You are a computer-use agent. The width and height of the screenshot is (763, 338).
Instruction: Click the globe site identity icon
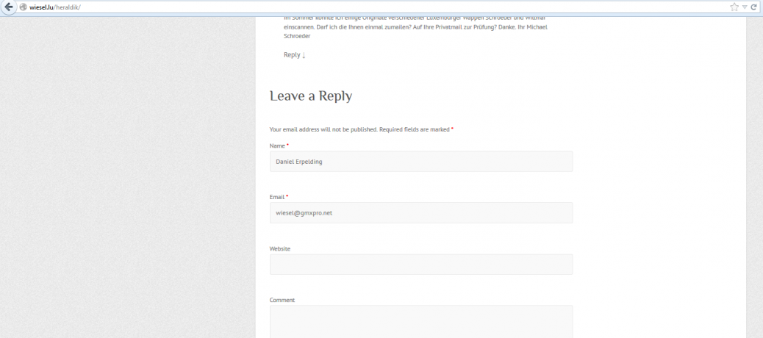(23, 7)
